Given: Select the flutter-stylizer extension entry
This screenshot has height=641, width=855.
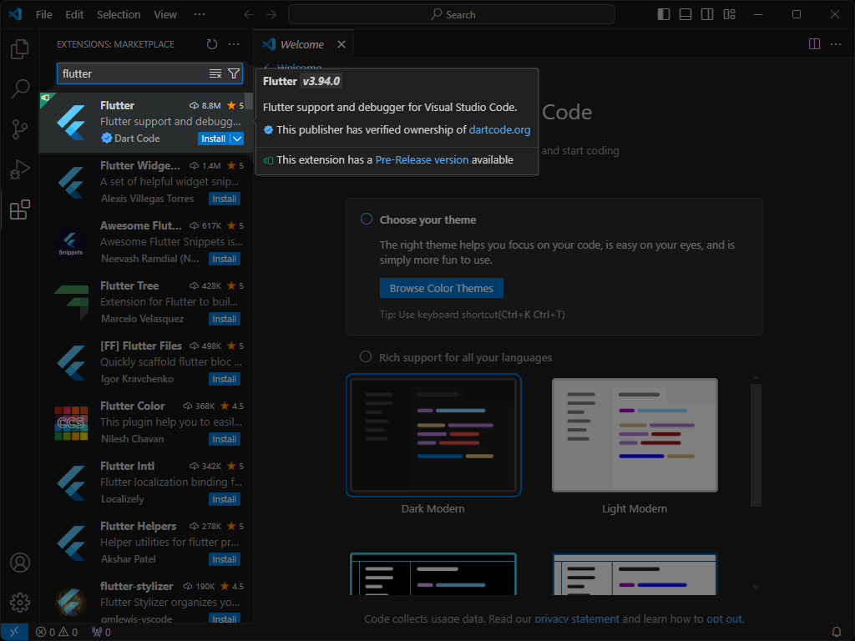Looking at the screenshot, I should pyautogui.click(x=146, y=598).
